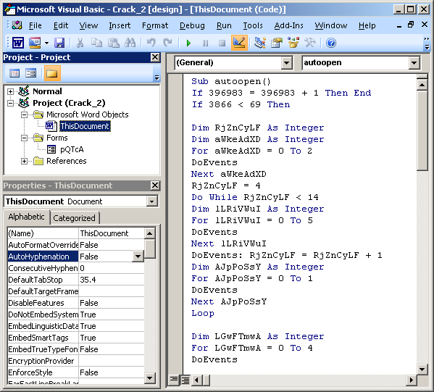Screen dimensions: 434x392
Task: Click the Insert UserForm toolbar icon
Action: click(x=35, y=43)
